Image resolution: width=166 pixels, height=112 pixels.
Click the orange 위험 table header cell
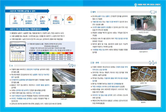(x=61, y=53)
